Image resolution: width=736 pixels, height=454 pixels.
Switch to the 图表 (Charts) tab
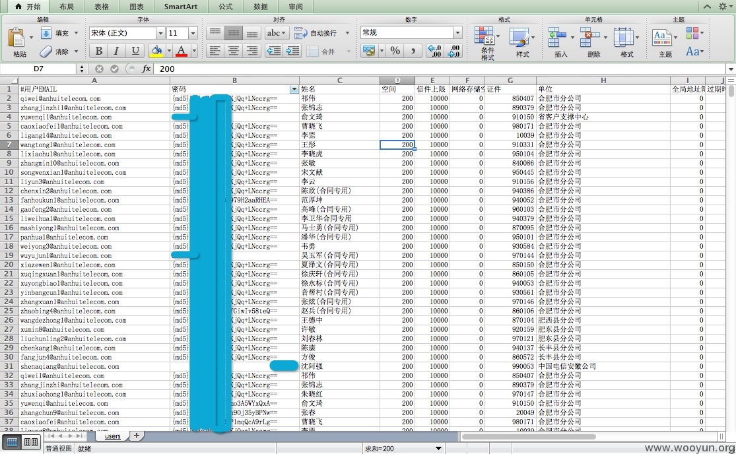[137, 7]
